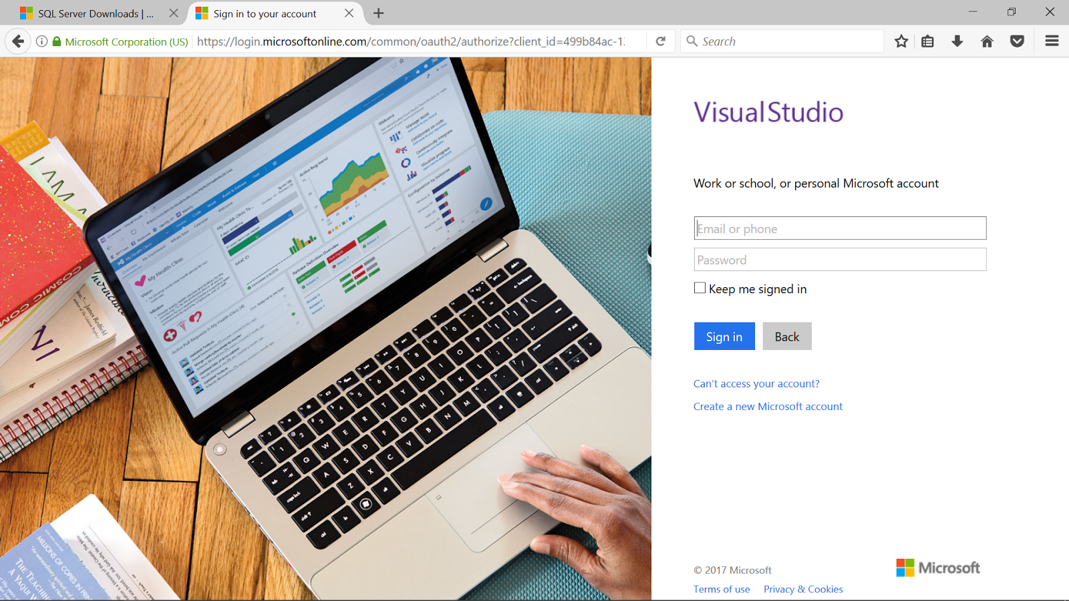Click the page info circle icon
Viewport: 1069px width, 601px height.
tap(41, 41)
